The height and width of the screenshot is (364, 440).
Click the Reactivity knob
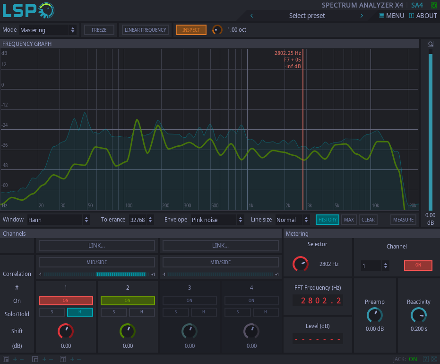coord(418,315)
